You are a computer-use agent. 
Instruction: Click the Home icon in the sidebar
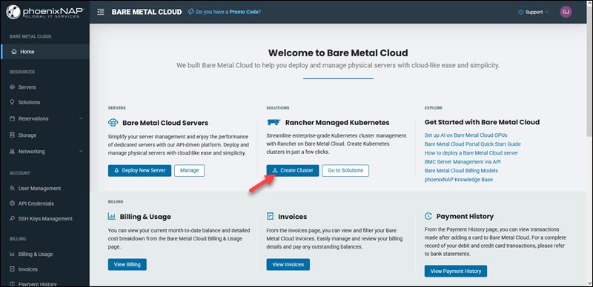click(14, 52)
